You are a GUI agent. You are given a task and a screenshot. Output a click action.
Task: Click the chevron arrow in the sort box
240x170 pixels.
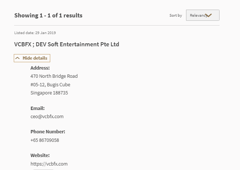208,15
